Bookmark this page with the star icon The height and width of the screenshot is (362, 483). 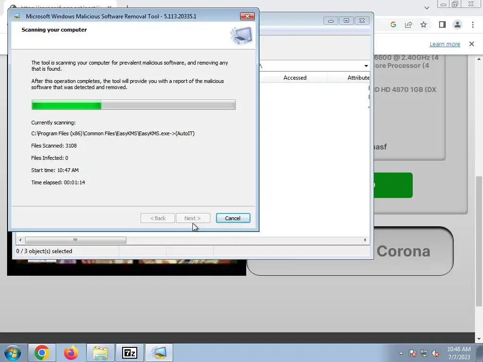(424, 25)
